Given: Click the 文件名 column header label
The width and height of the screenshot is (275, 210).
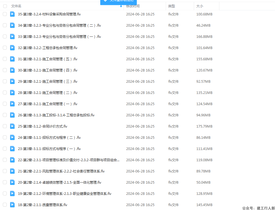Looking at the screenshot, I should (x=16, y=6).
